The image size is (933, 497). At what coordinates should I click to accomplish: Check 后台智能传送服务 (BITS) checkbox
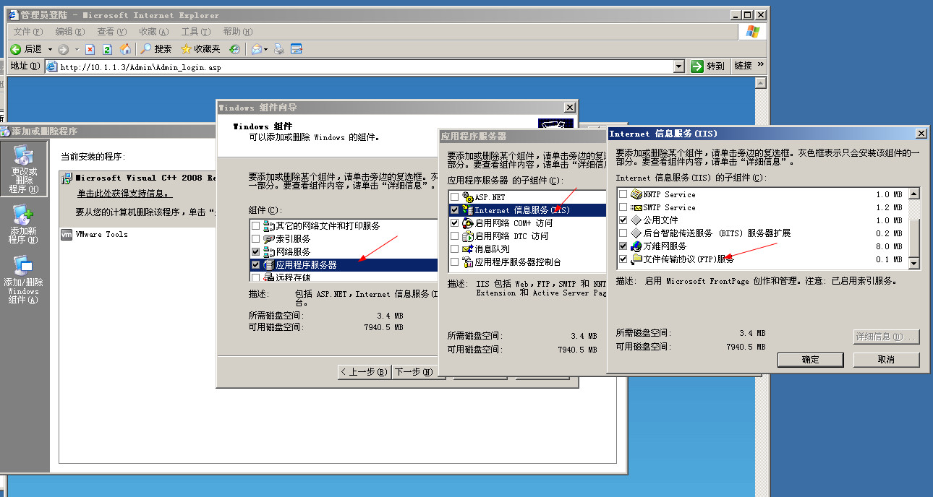[x=623, y=233]
